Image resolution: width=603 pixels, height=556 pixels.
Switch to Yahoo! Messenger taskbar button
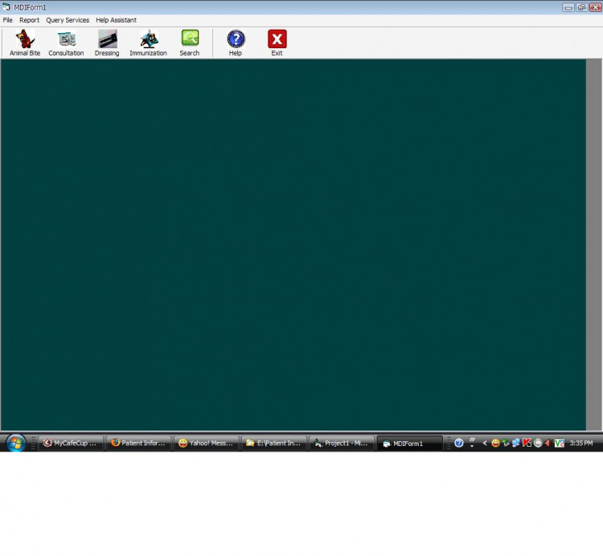pyautogui.click(x=207, y=443)
